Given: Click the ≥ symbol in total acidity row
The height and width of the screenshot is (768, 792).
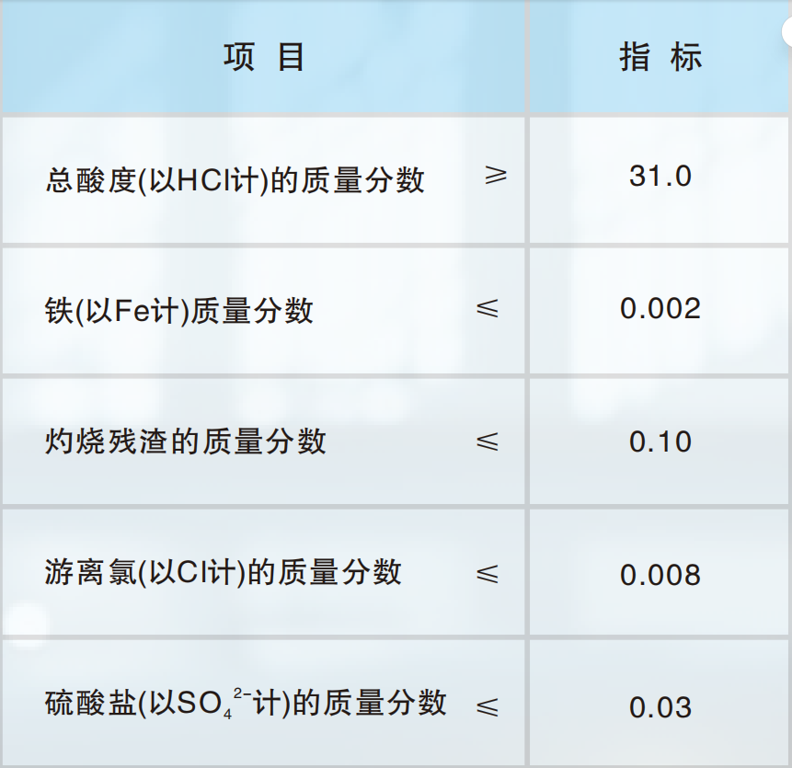Looking at the screenshot, I should (496, 175).
